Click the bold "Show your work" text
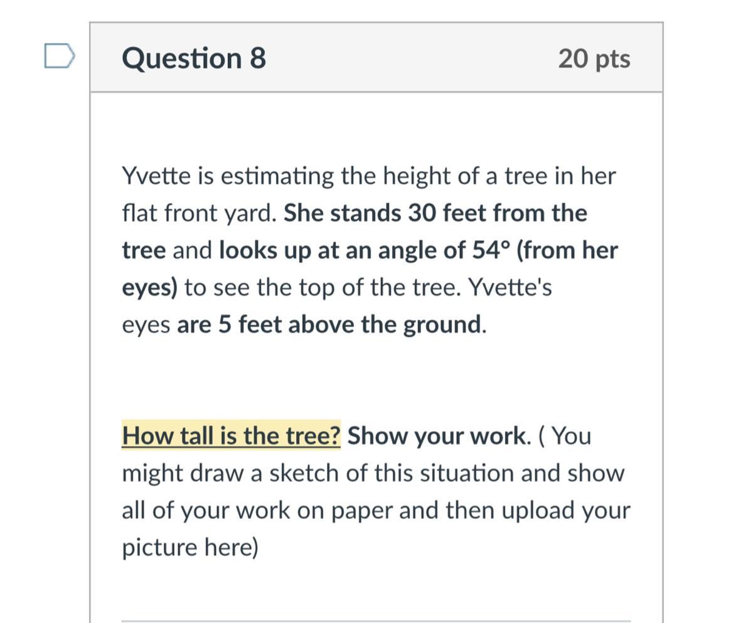The width and height of the screenshot is (753, 623). [x=437, y=435]
